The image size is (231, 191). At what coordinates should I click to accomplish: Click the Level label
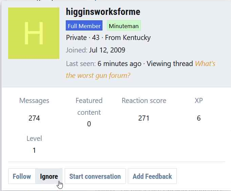pyautogui.click(x=34, y=139)
